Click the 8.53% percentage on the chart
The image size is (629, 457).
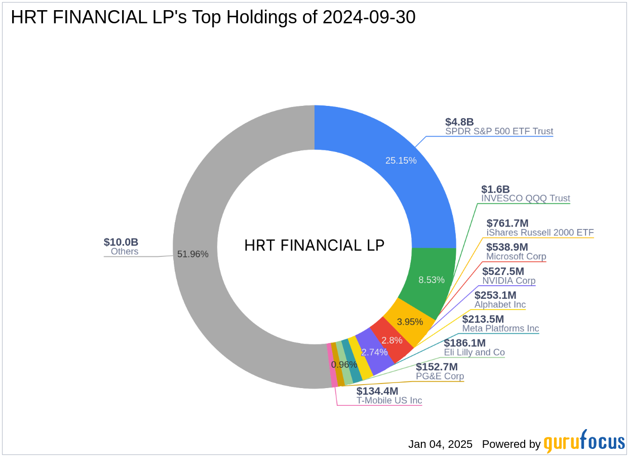(x=431, y=280)
